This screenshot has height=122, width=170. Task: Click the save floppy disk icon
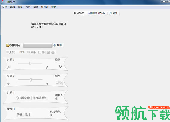[x=48, y=52]
